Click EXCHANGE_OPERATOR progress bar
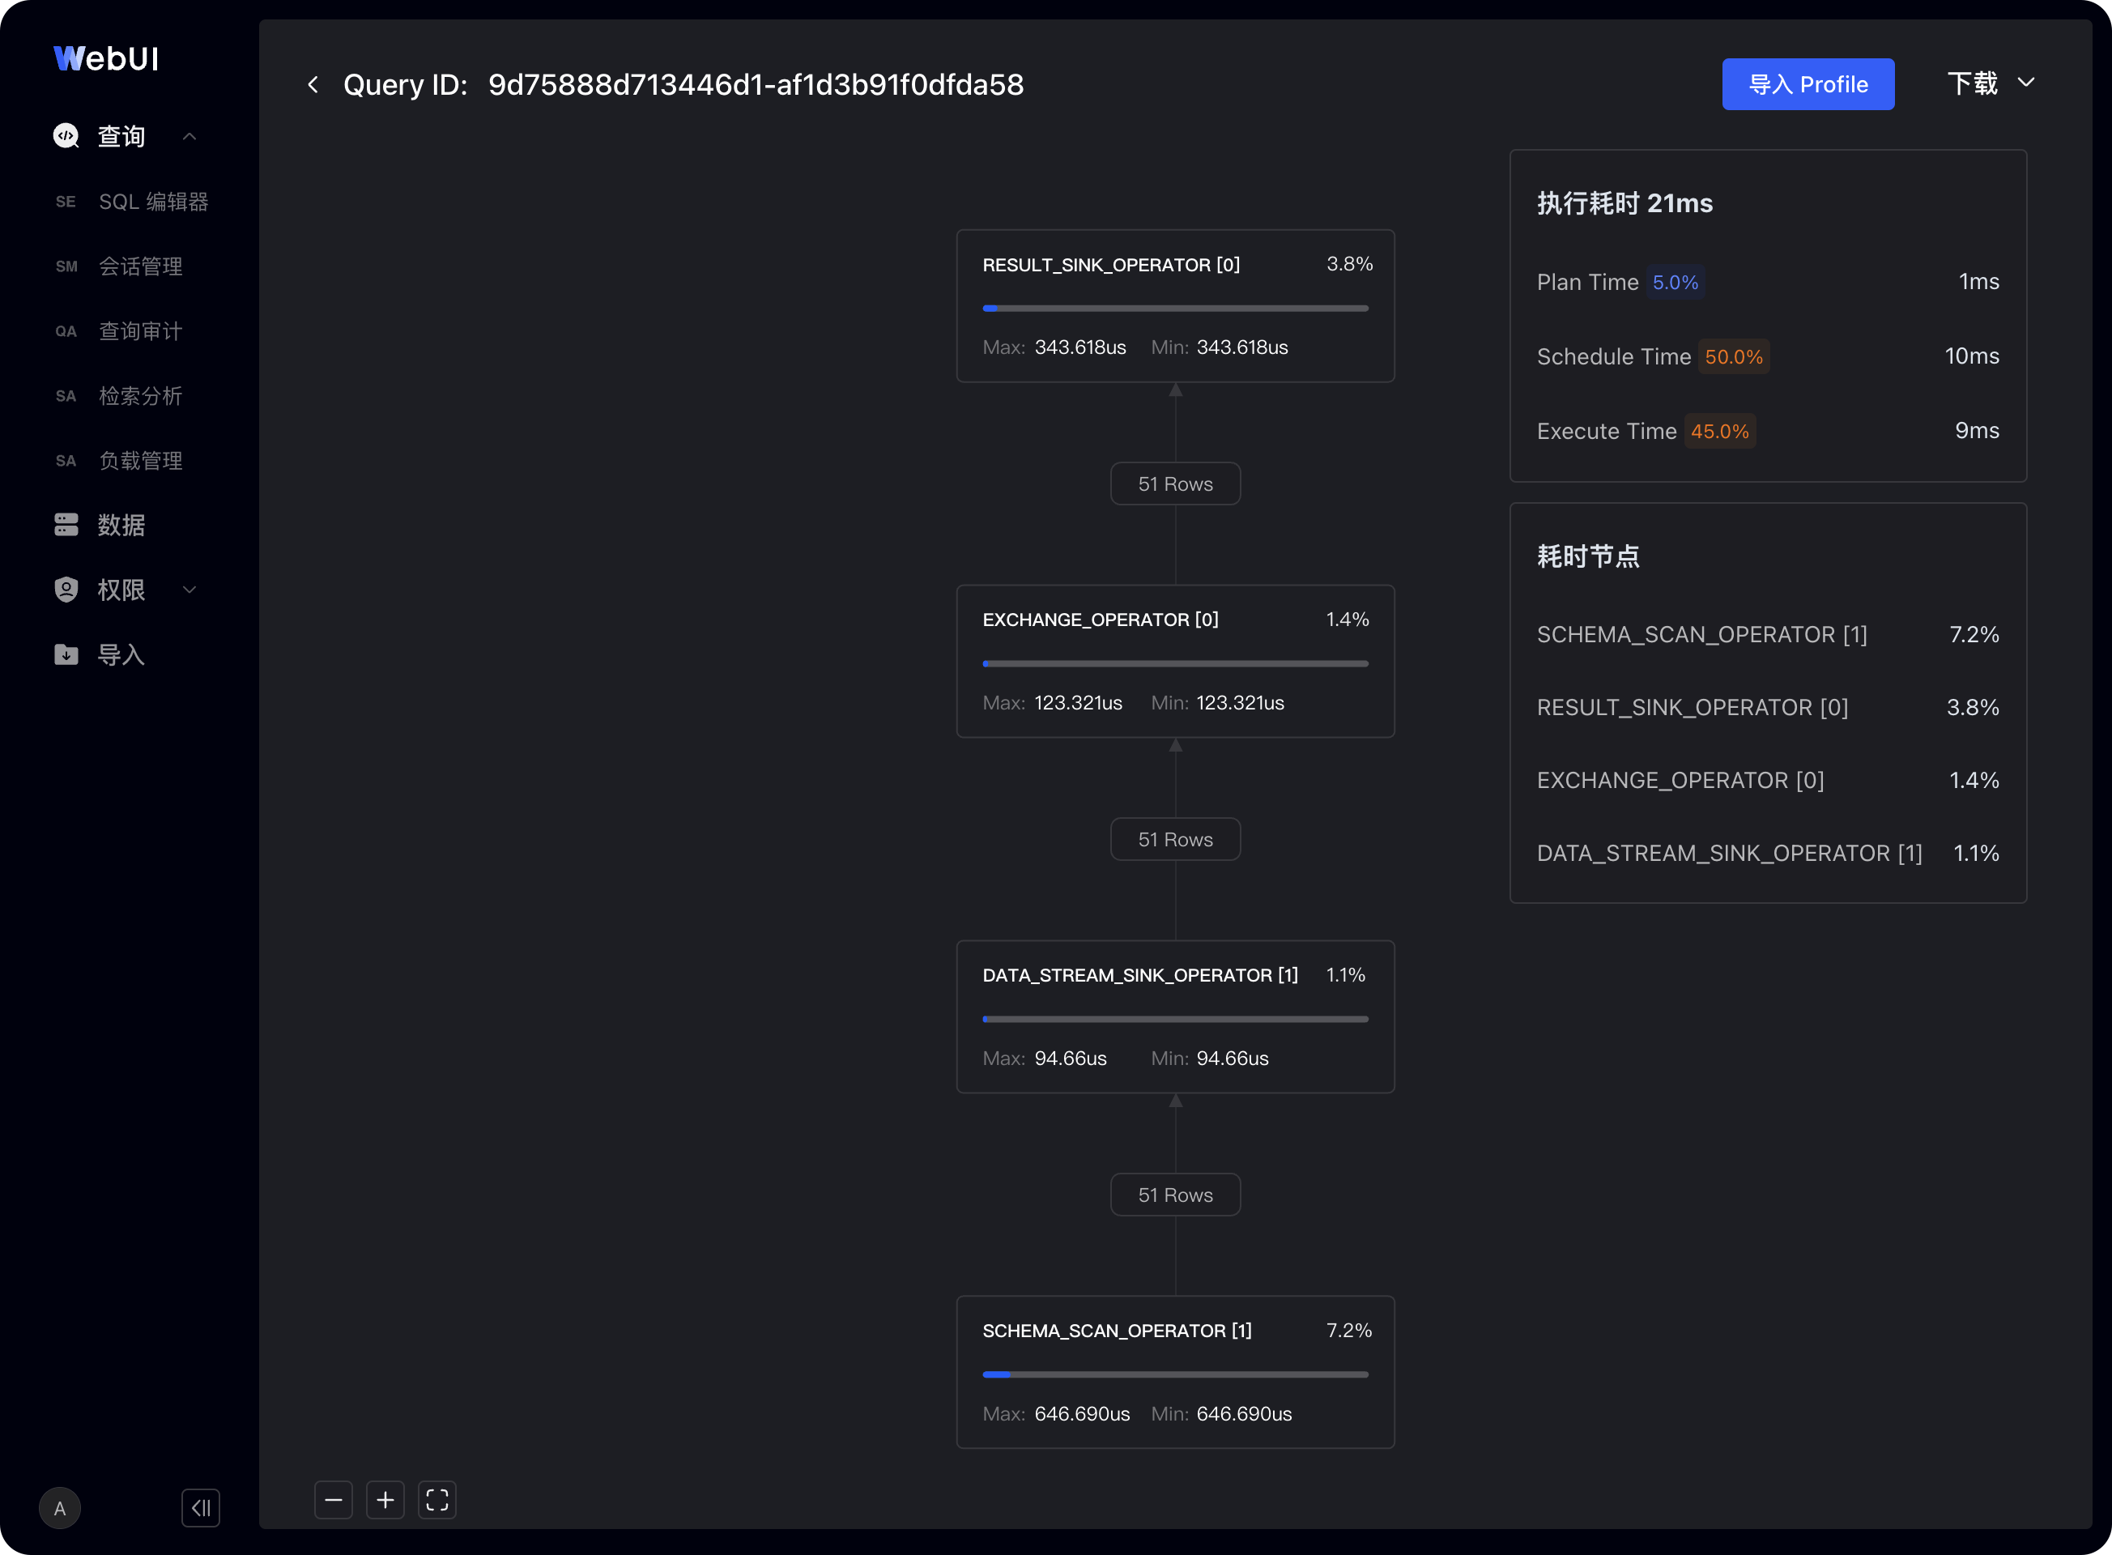 (1176, 663)
